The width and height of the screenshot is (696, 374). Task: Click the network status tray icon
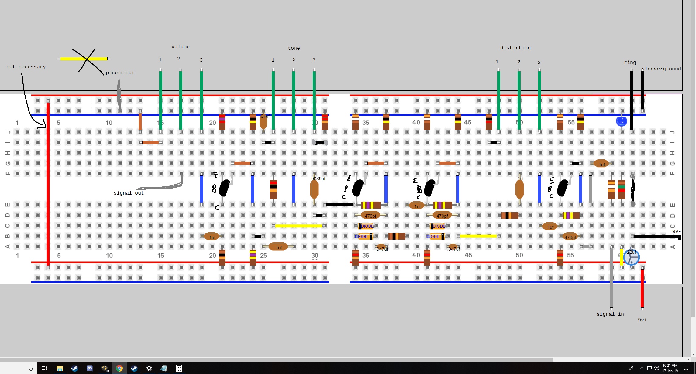click(649, 368)
